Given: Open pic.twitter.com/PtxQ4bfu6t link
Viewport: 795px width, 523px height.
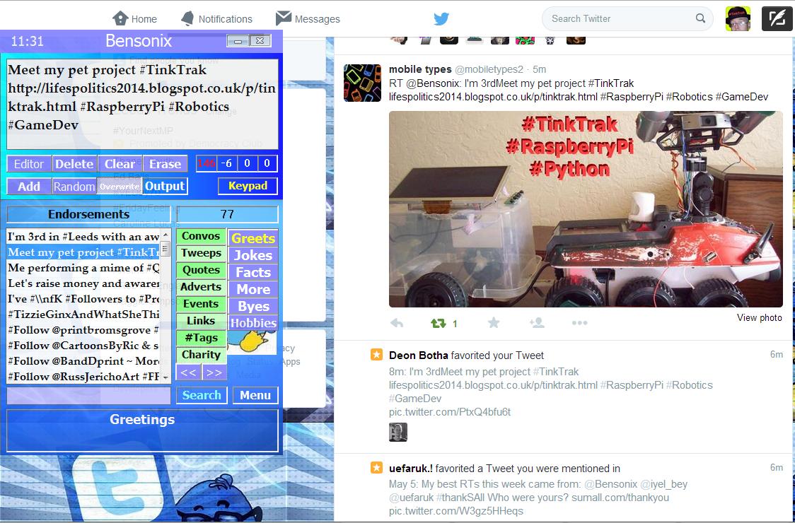Looking at the screenshot, I should [450, 412].
